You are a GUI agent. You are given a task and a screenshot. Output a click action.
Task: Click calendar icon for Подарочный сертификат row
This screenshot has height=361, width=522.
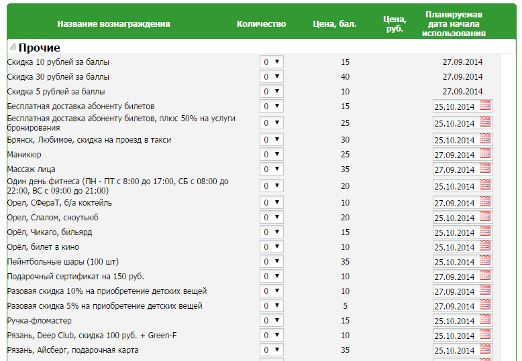click(485, 276)
